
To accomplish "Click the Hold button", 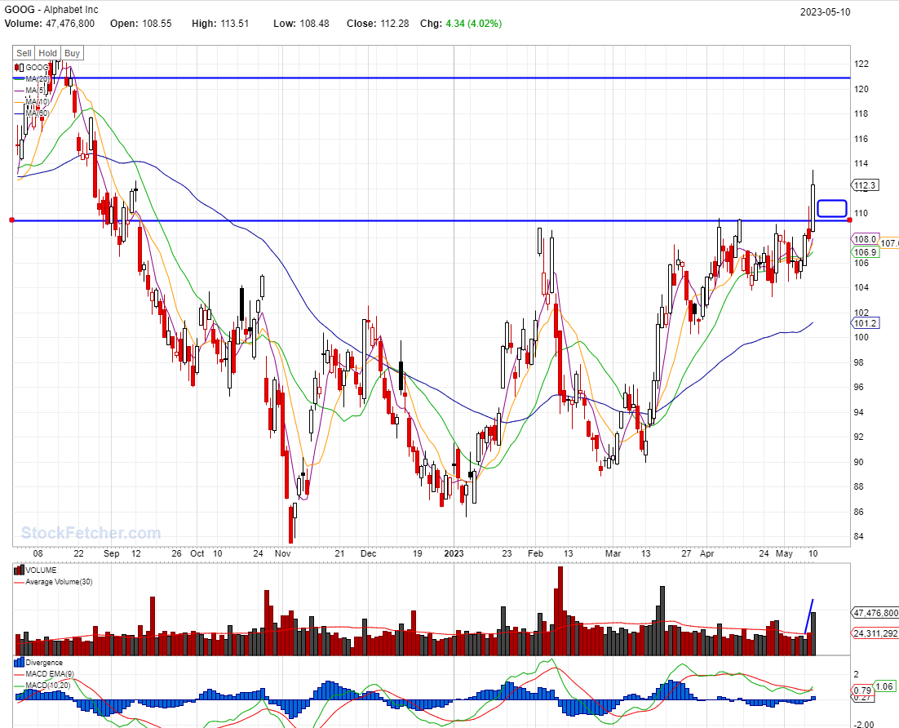I will click(47, 53).
